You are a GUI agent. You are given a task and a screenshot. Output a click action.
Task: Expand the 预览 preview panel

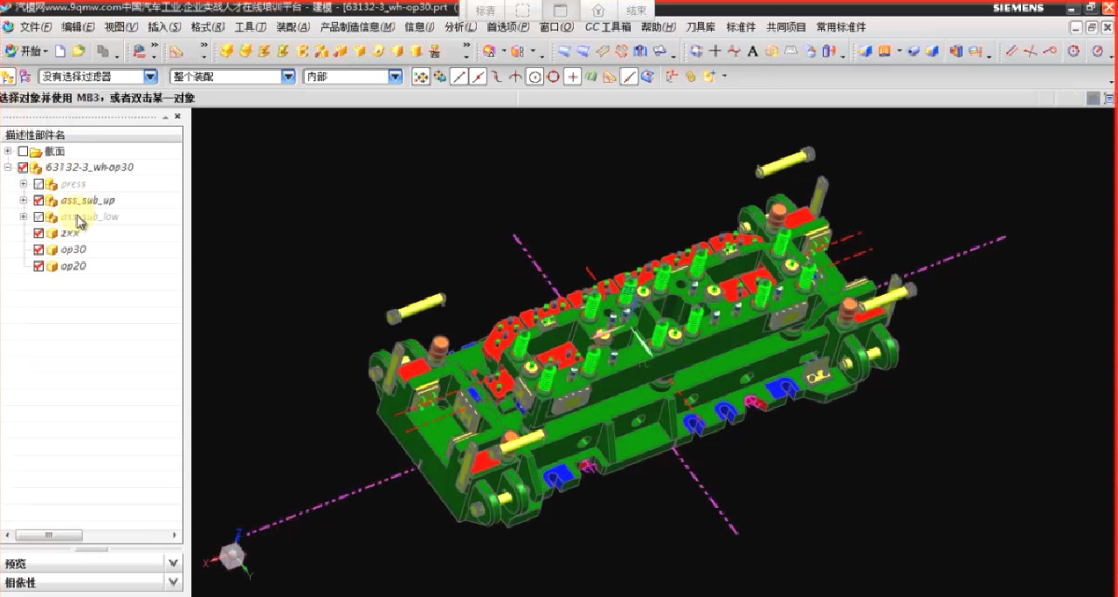173,564
